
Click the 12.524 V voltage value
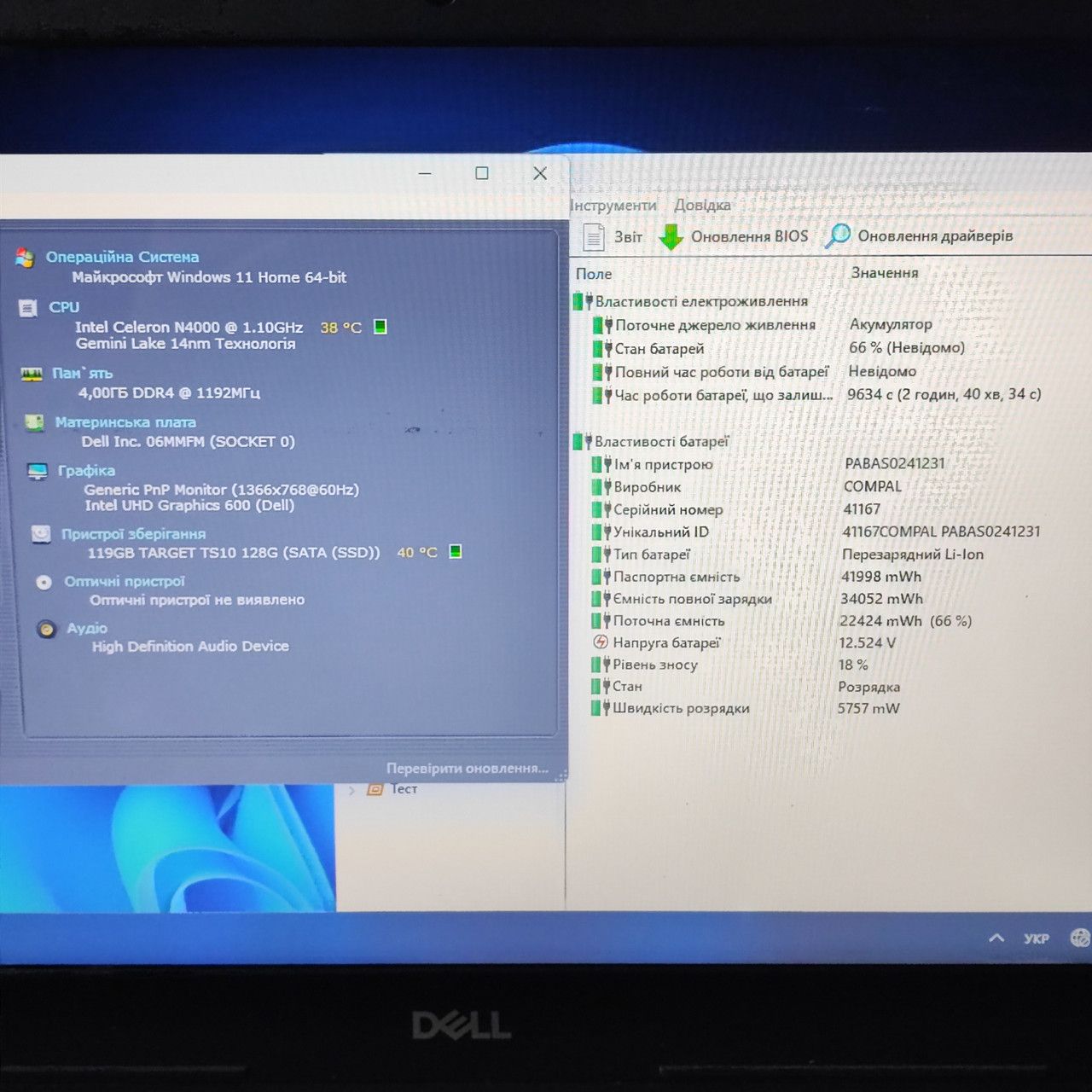click(868, 642)
